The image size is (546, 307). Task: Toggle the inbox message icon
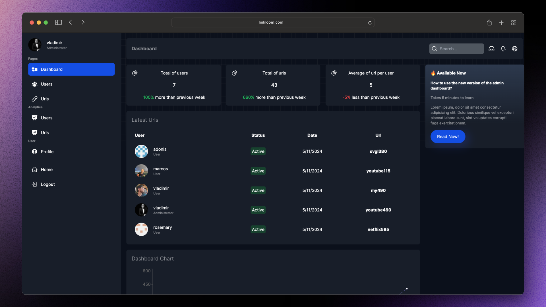[x=491, y=49]
